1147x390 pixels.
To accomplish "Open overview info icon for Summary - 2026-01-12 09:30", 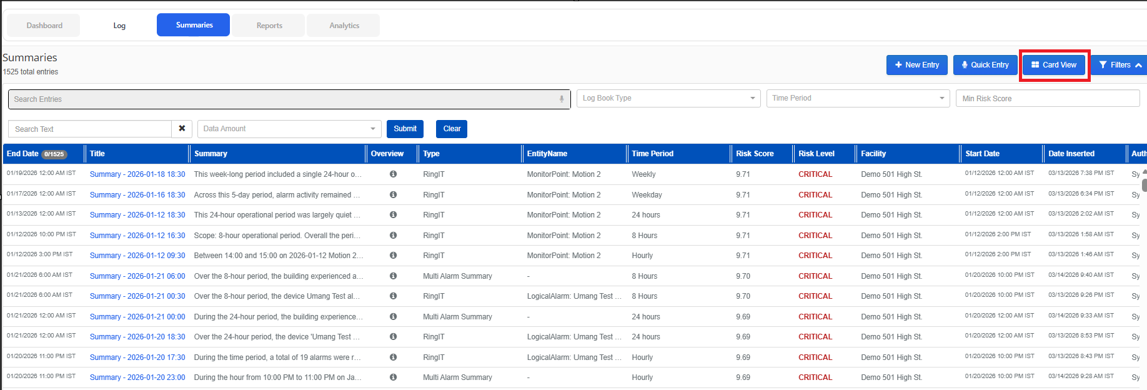I will [393, 255].
